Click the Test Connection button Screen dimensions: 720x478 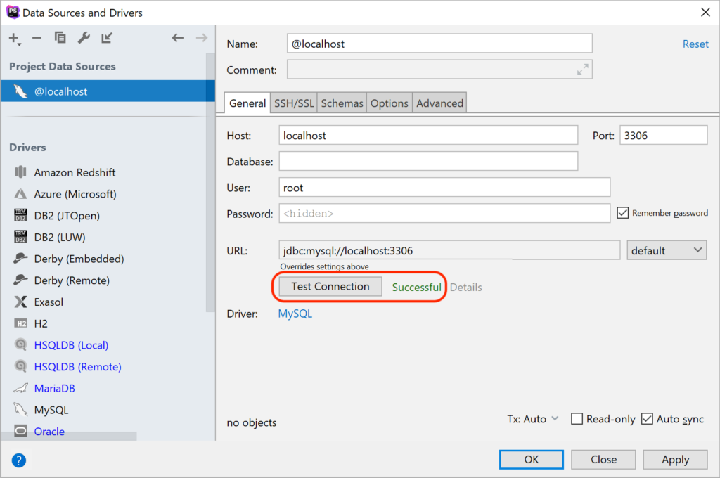pos(330,287)
